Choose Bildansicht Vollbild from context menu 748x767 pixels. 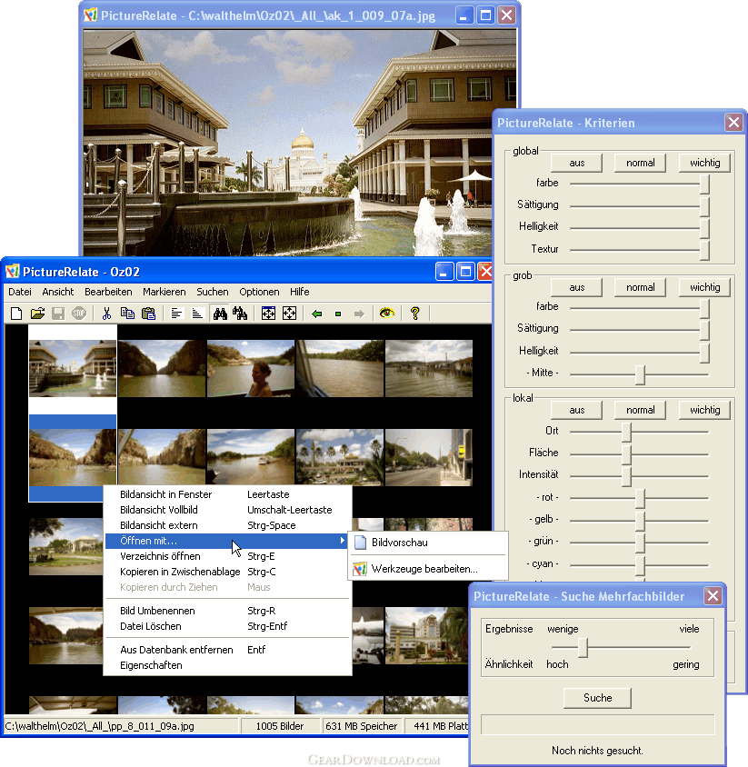[228, 510]
